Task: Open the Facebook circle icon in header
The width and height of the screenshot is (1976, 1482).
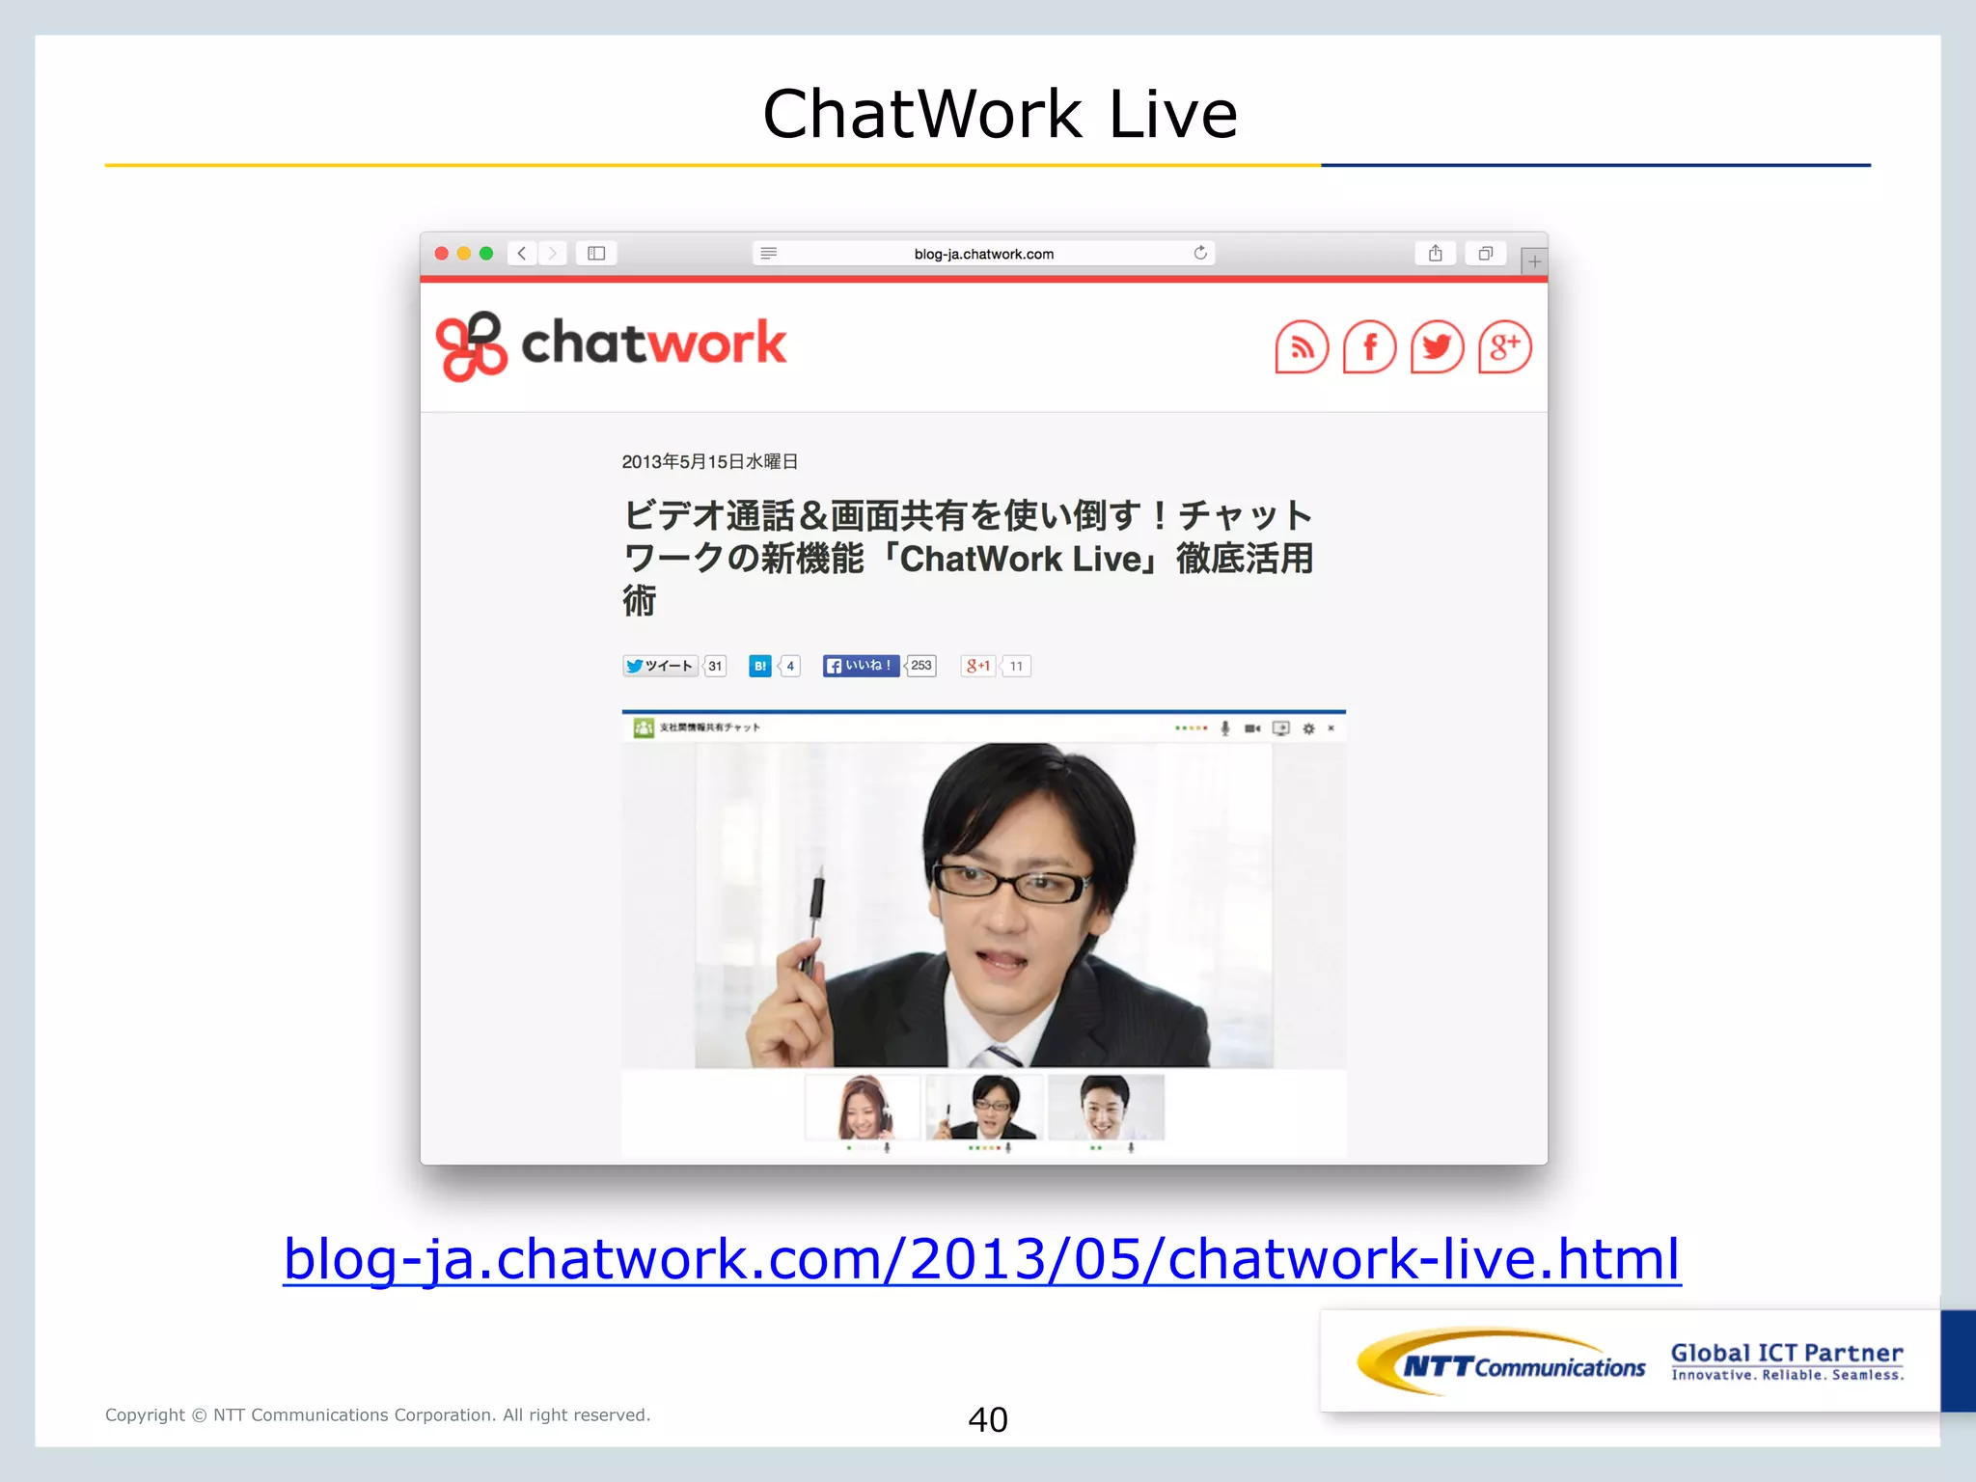Action: (1369, 346)
